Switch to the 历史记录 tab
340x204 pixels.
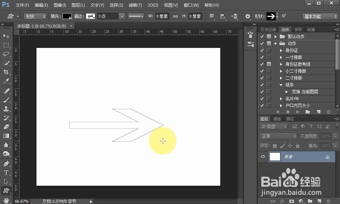click(x=268, y=30)
